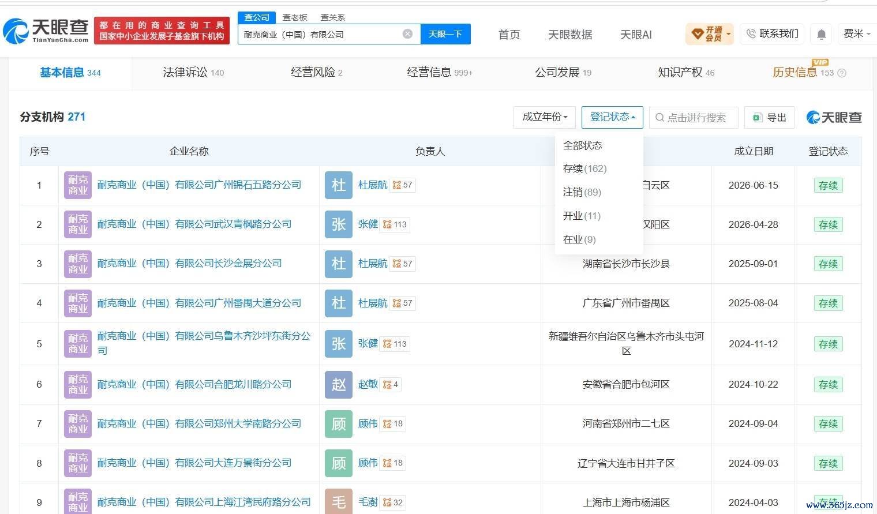The width and height of the screenshot is (877, 514).
Task: Filter by 在业 (9) status
Action: 579,239
